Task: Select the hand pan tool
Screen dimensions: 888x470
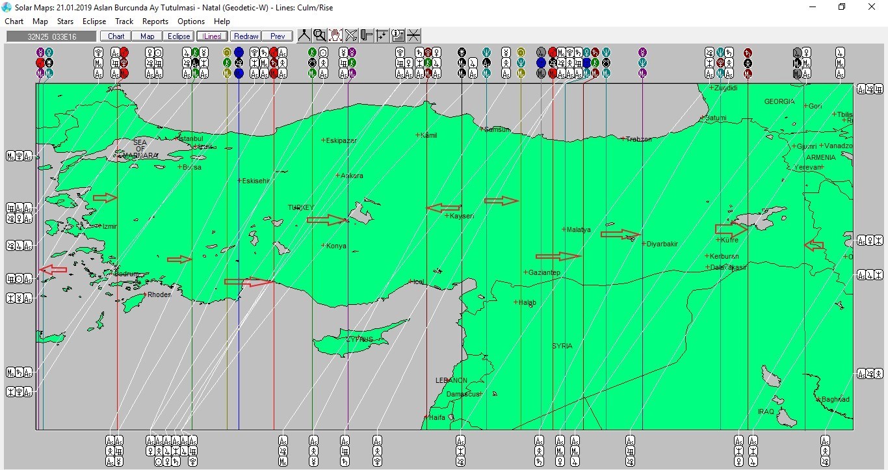Action: (335, 36)
